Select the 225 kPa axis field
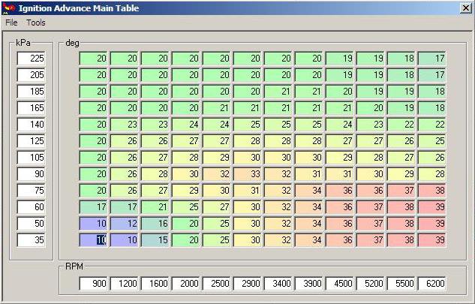 coord(31,59)
